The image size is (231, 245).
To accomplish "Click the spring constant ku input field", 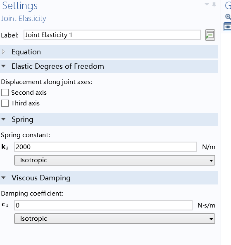I will point(105,147).
